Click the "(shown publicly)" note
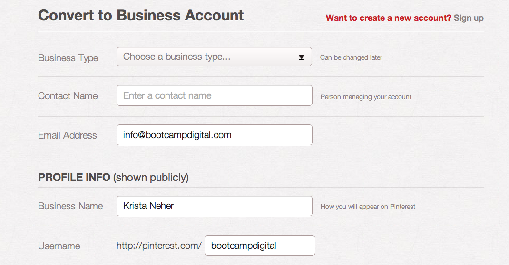 click(152, 178)
